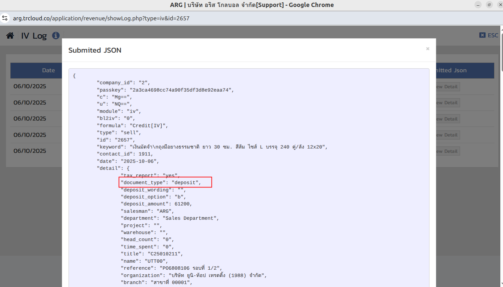The height and width of the screenshot is (287, 503).
Task: Minimize the Chrome window
Action: [478, 5]
